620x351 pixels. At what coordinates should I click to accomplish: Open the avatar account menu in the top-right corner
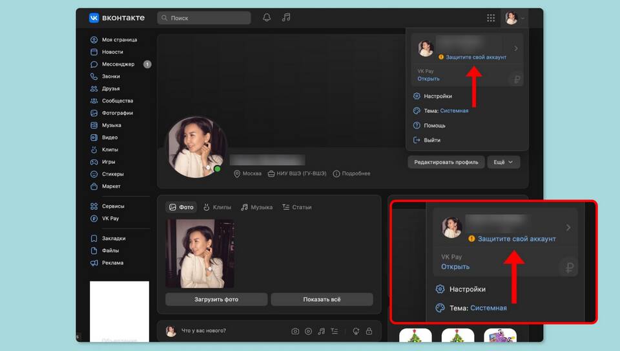[x=514, y=18]
